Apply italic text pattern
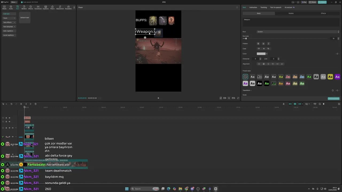The width and height of the screenshot is (342, 192). coord(269,43)
